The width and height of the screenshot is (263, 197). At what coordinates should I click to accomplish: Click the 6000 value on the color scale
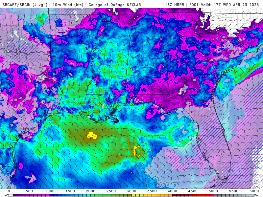[x=254, y=191]
